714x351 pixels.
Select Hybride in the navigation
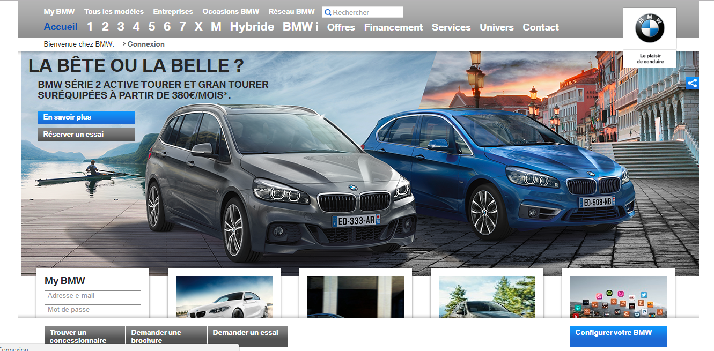pyautogui.click(x=252, y=27)
